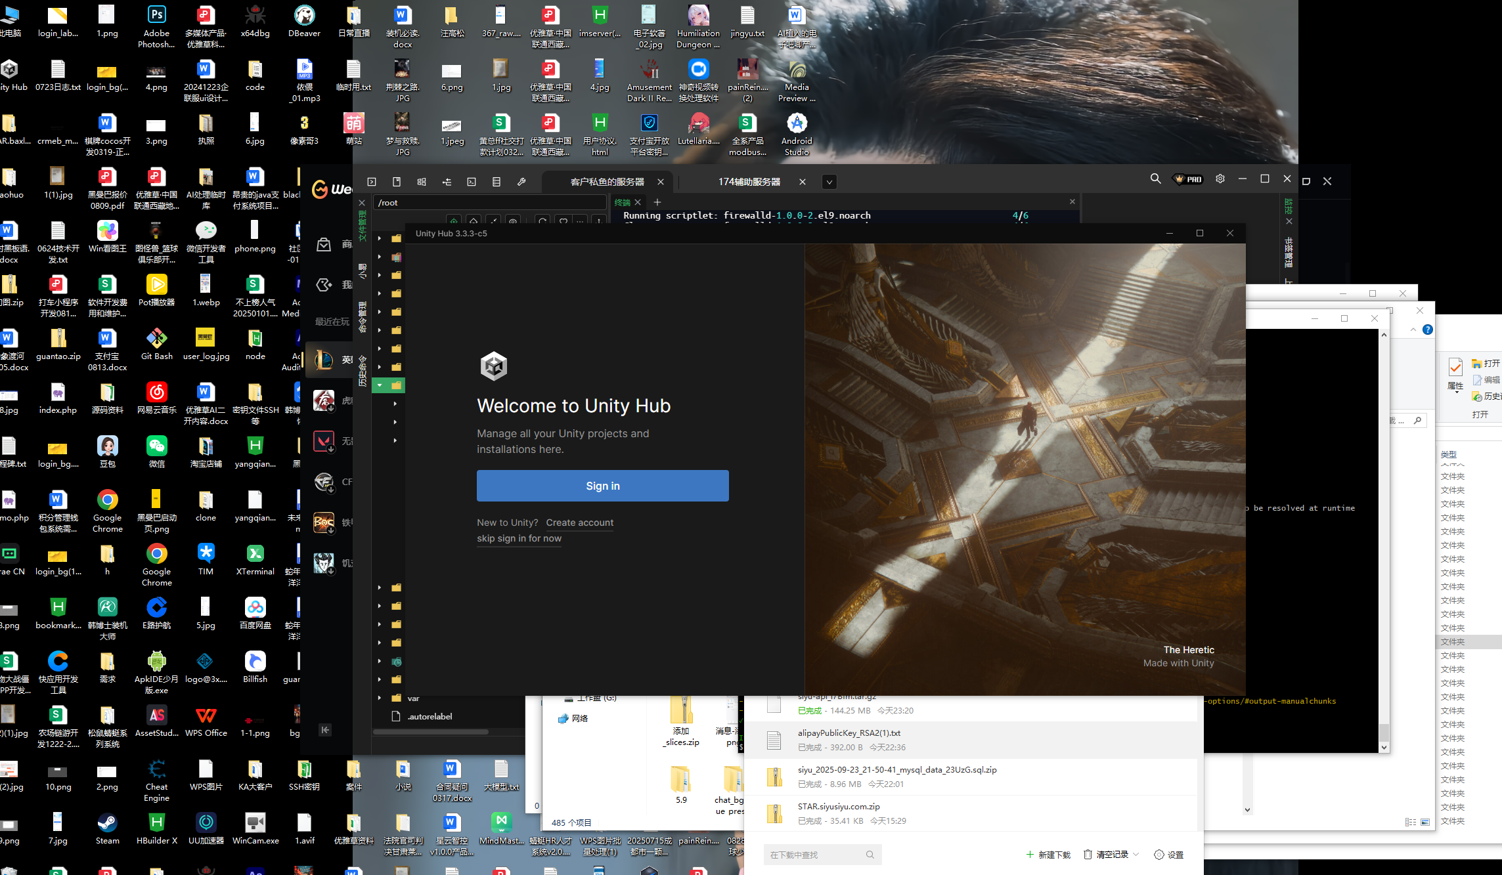Click 新建下载 in download manager
This screenshot has width=1502, height=875.
[1048, 855]
